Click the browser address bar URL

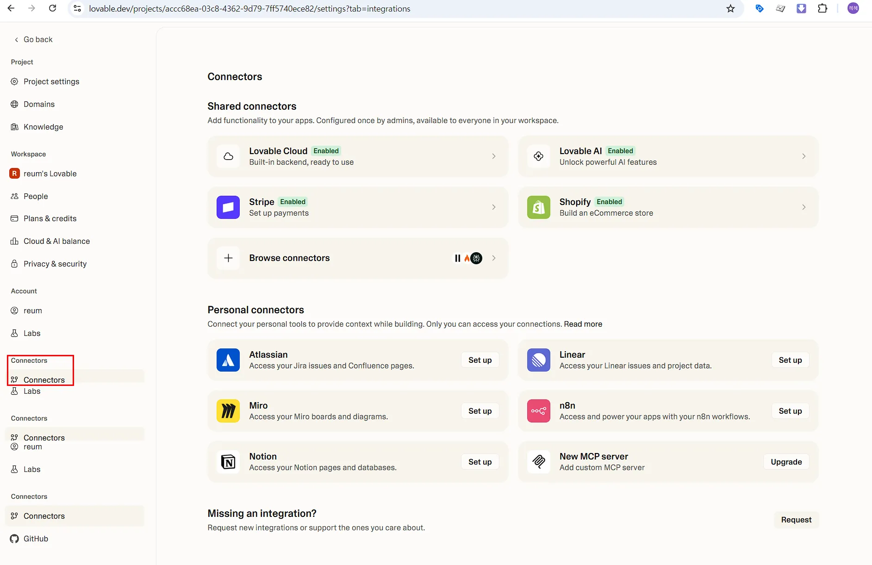point(249,9)
